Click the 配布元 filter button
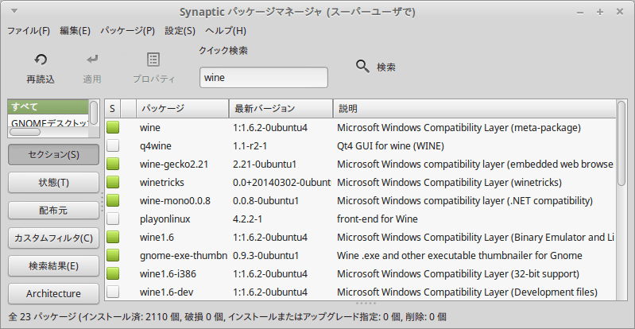This screenshot has width=635, height=329. click(53, 211)
